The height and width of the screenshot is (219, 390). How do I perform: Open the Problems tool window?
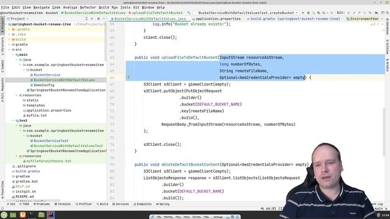41,204
